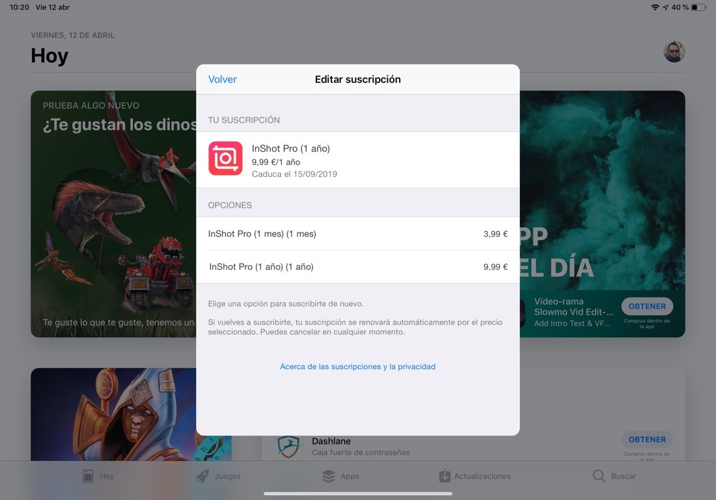Open Acerca de las suscripciones link

click(357, 367)
